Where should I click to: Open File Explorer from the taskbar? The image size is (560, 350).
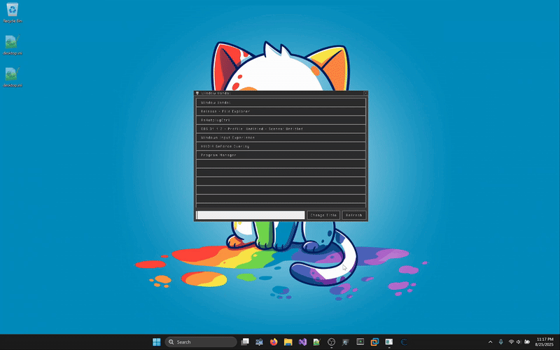[x=288, y=342]
